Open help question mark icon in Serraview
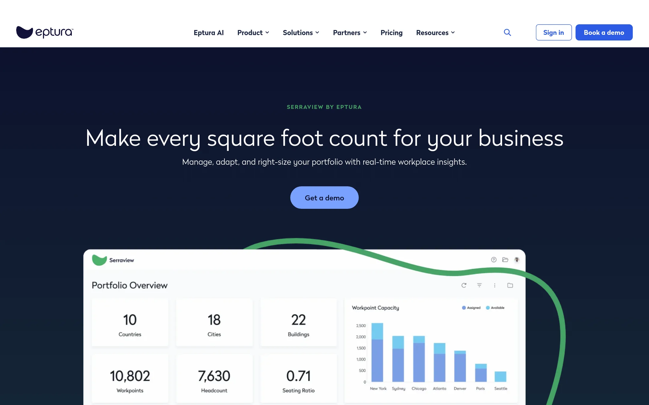The height and width of the screenshot is (405, 649). [494, 260]
